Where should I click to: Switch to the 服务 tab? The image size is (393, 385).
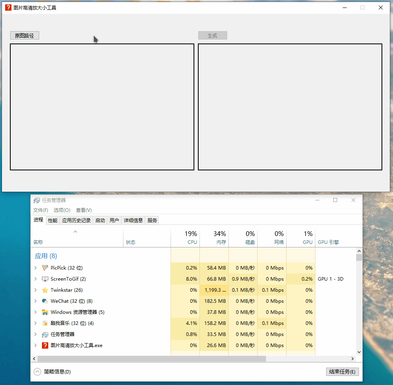[152, 221]
